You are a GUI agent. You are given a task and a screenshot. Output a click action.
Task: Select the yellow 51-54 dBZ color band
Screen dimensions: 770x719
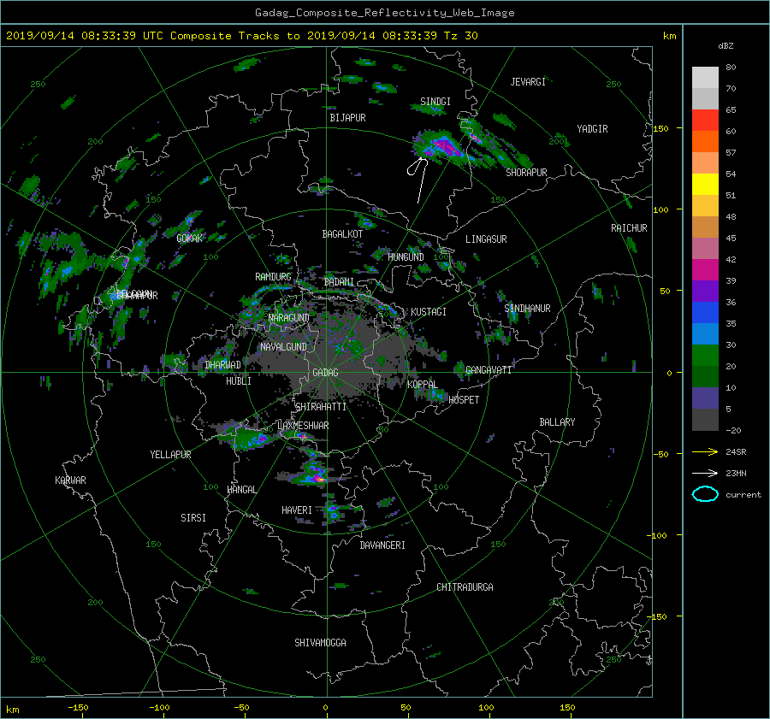point(705,184)
